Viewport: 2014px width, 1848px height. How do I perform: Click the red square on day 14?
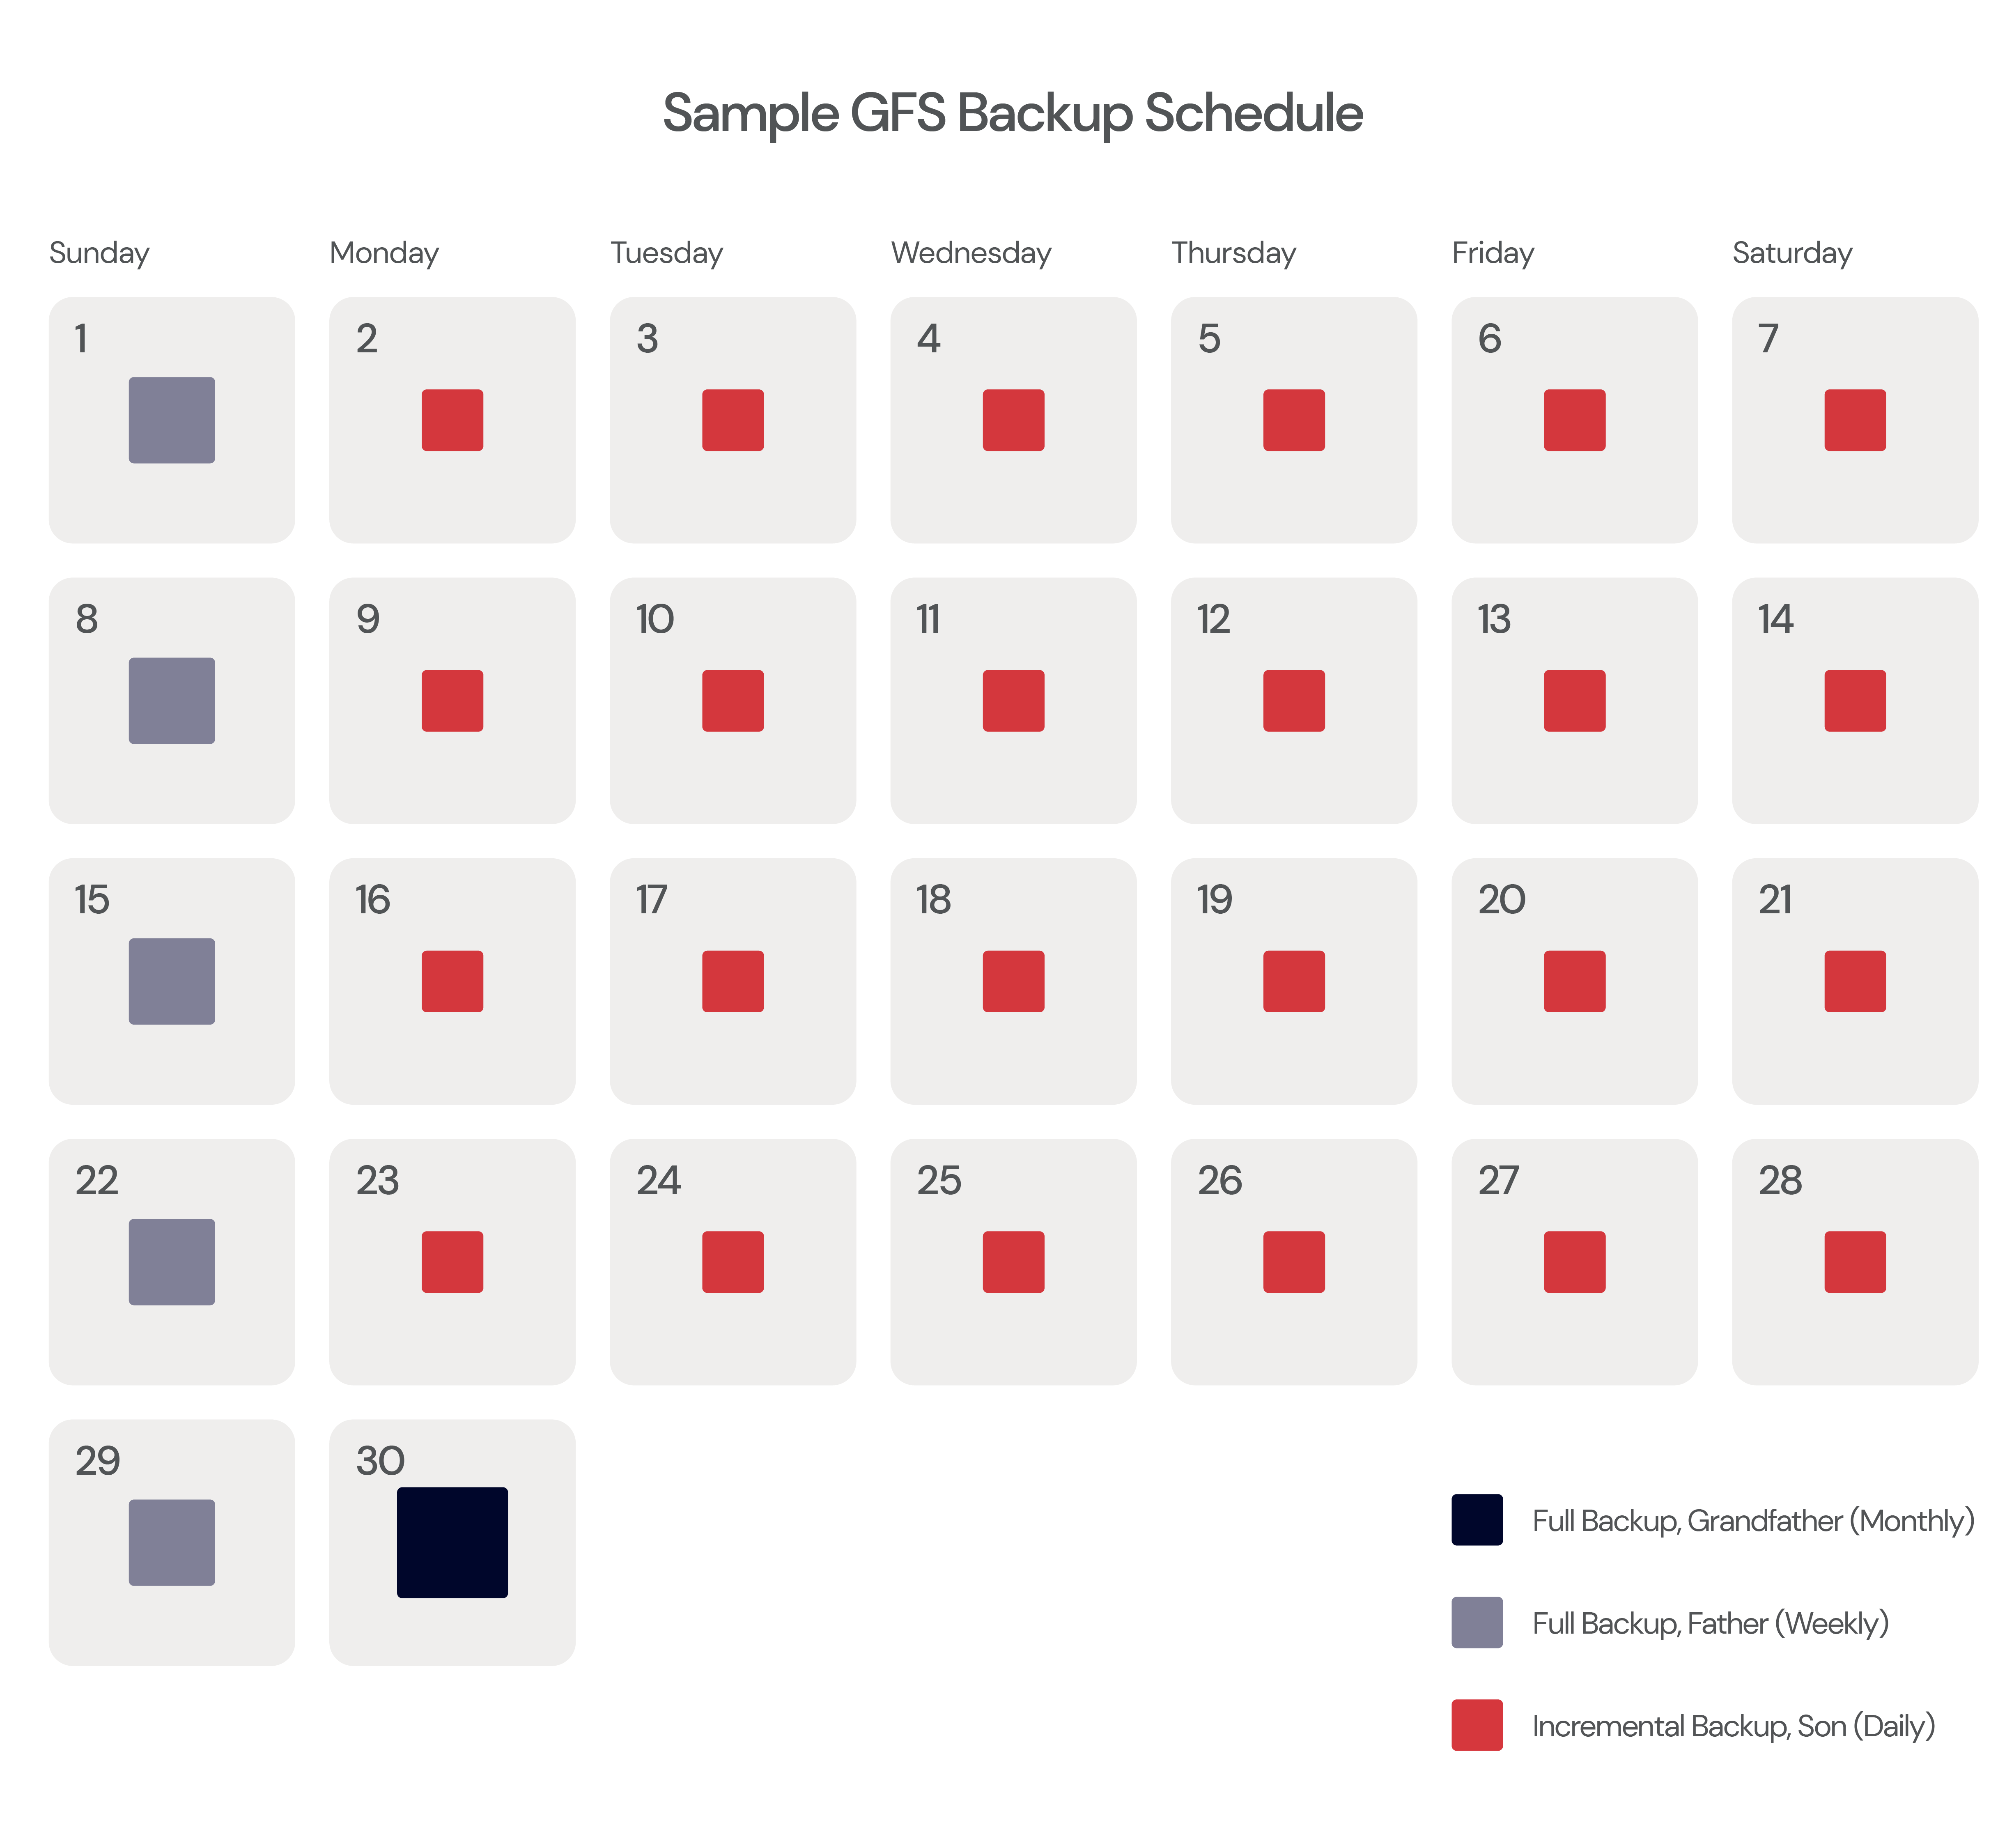point(1855,701)
